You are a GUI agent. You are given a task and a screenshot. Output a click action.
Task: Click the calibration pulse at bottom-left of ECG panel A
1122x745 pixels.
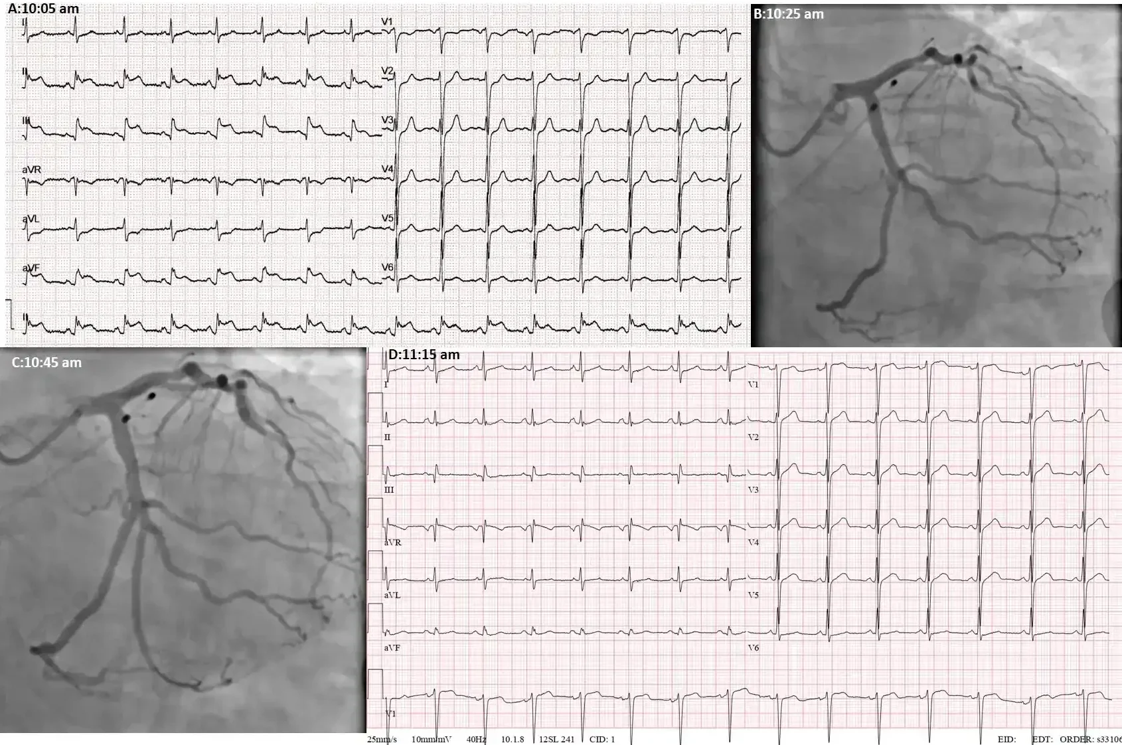pyautogui.click(x=9, y=314)
